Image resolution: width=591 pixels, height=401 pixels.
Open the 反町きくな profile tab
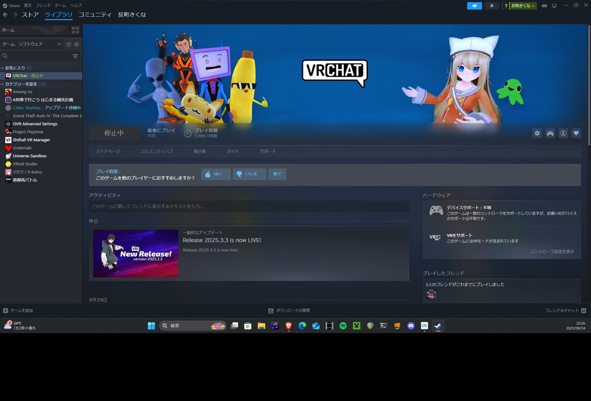coord(132,15)
